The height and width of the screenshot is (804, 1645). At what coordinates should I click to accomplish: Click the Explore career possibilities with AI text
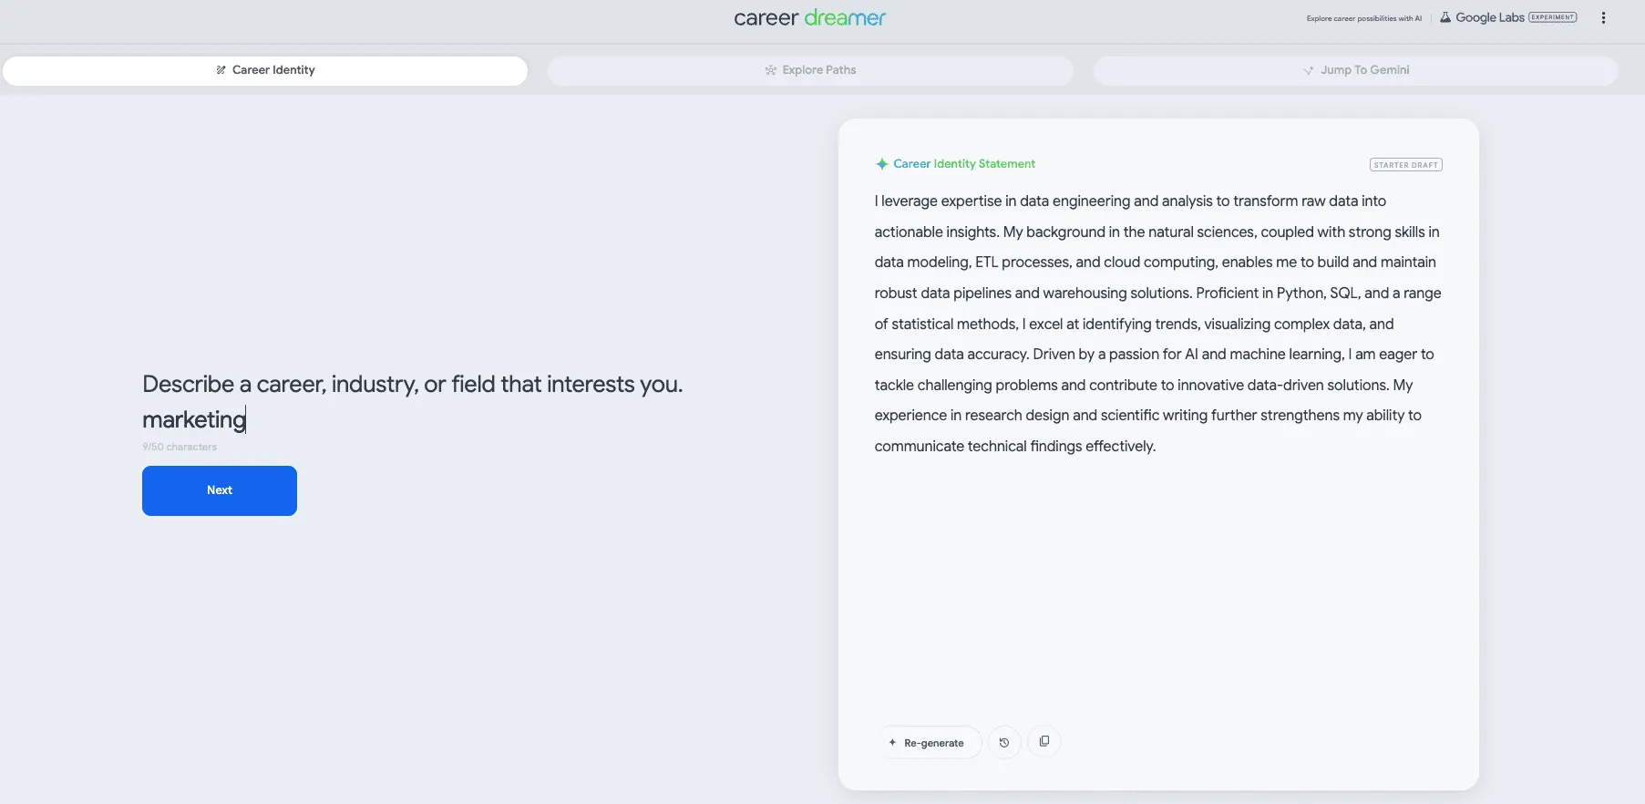(x=1363, y=18)
